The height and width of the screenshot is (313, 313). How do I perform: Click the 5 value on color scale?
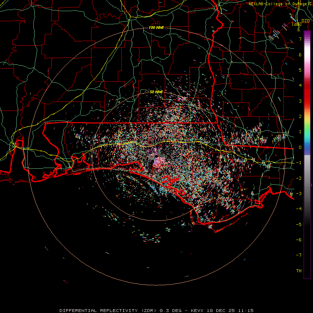(x=300, y=70)
